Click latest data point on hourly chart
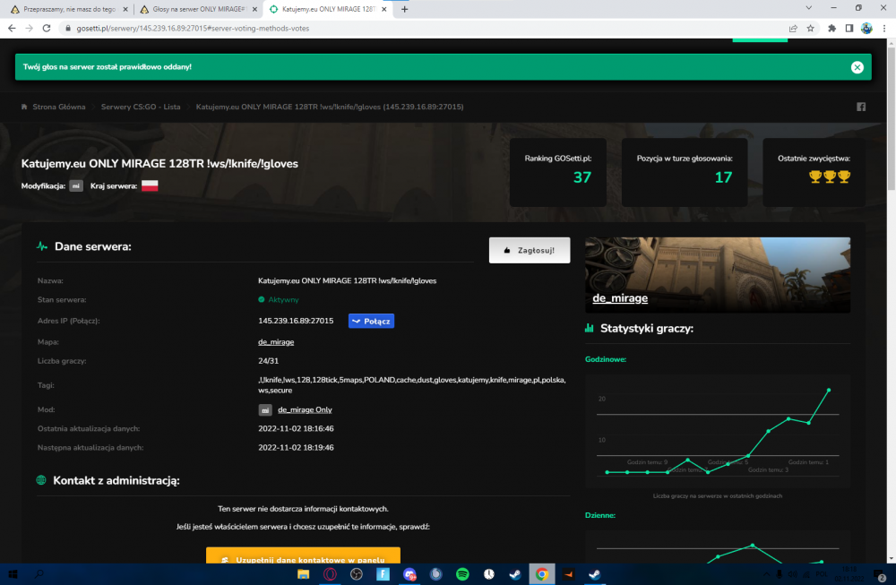896x585 pixels. [x=829, y=391]
